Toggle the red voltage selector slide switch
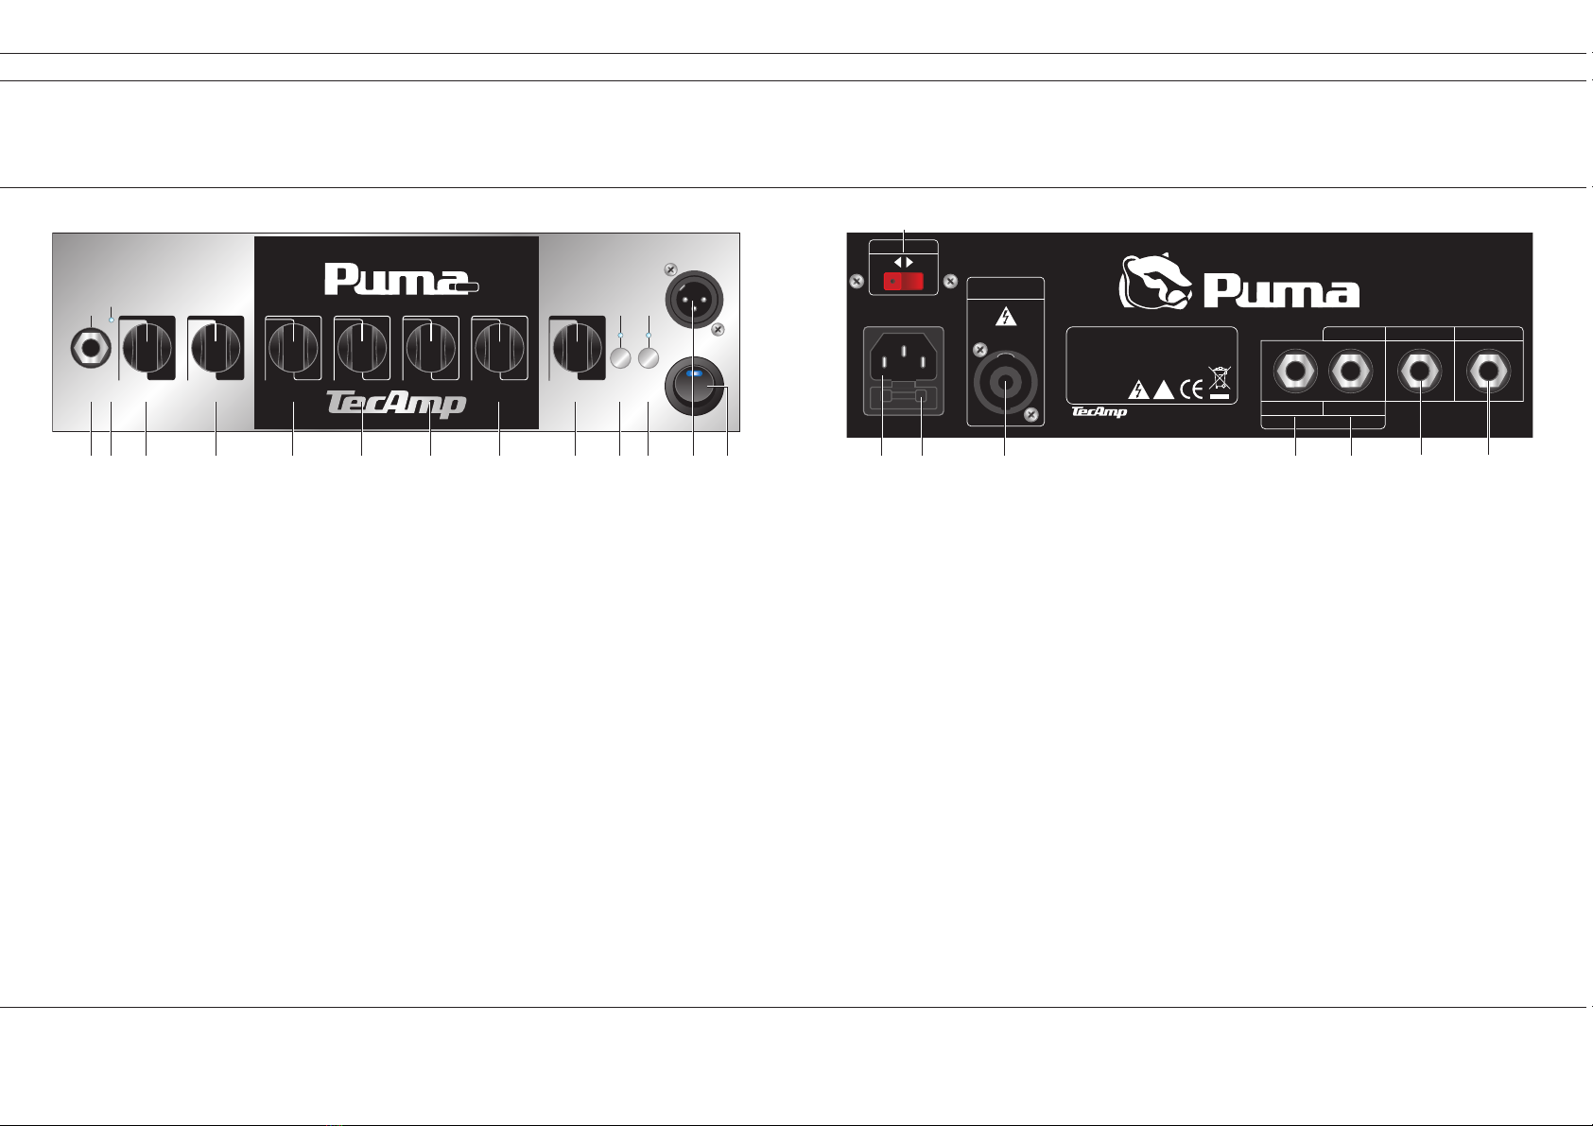The image size is (1593, 1126). click(x=903, y=282)
